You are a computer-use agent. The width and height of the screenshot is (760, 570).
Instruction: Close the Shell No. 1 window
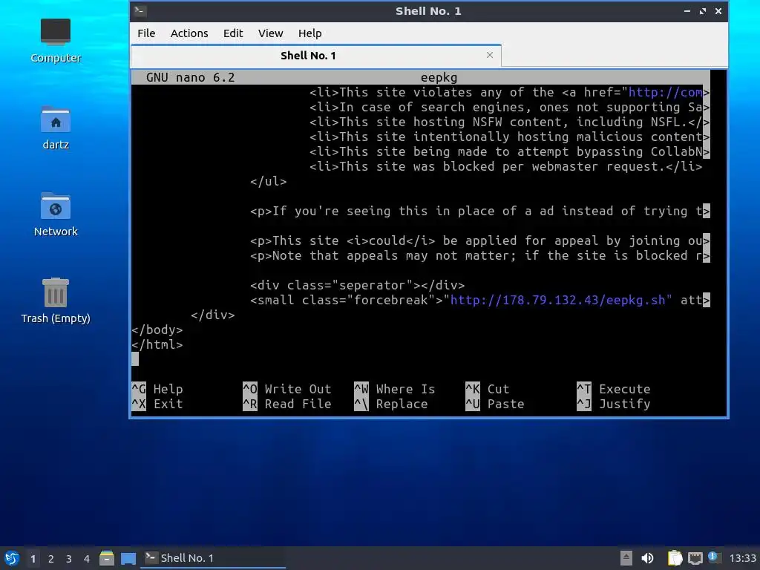point(718,10)
